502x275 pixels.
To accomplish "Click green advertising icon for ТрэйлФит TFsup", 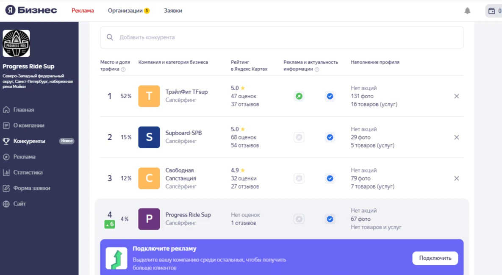I will point(299,96).
